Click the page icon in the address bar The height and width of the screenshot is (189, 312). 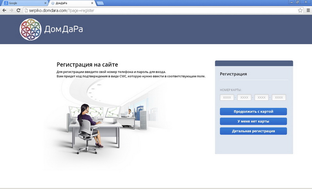pos(26,11)
